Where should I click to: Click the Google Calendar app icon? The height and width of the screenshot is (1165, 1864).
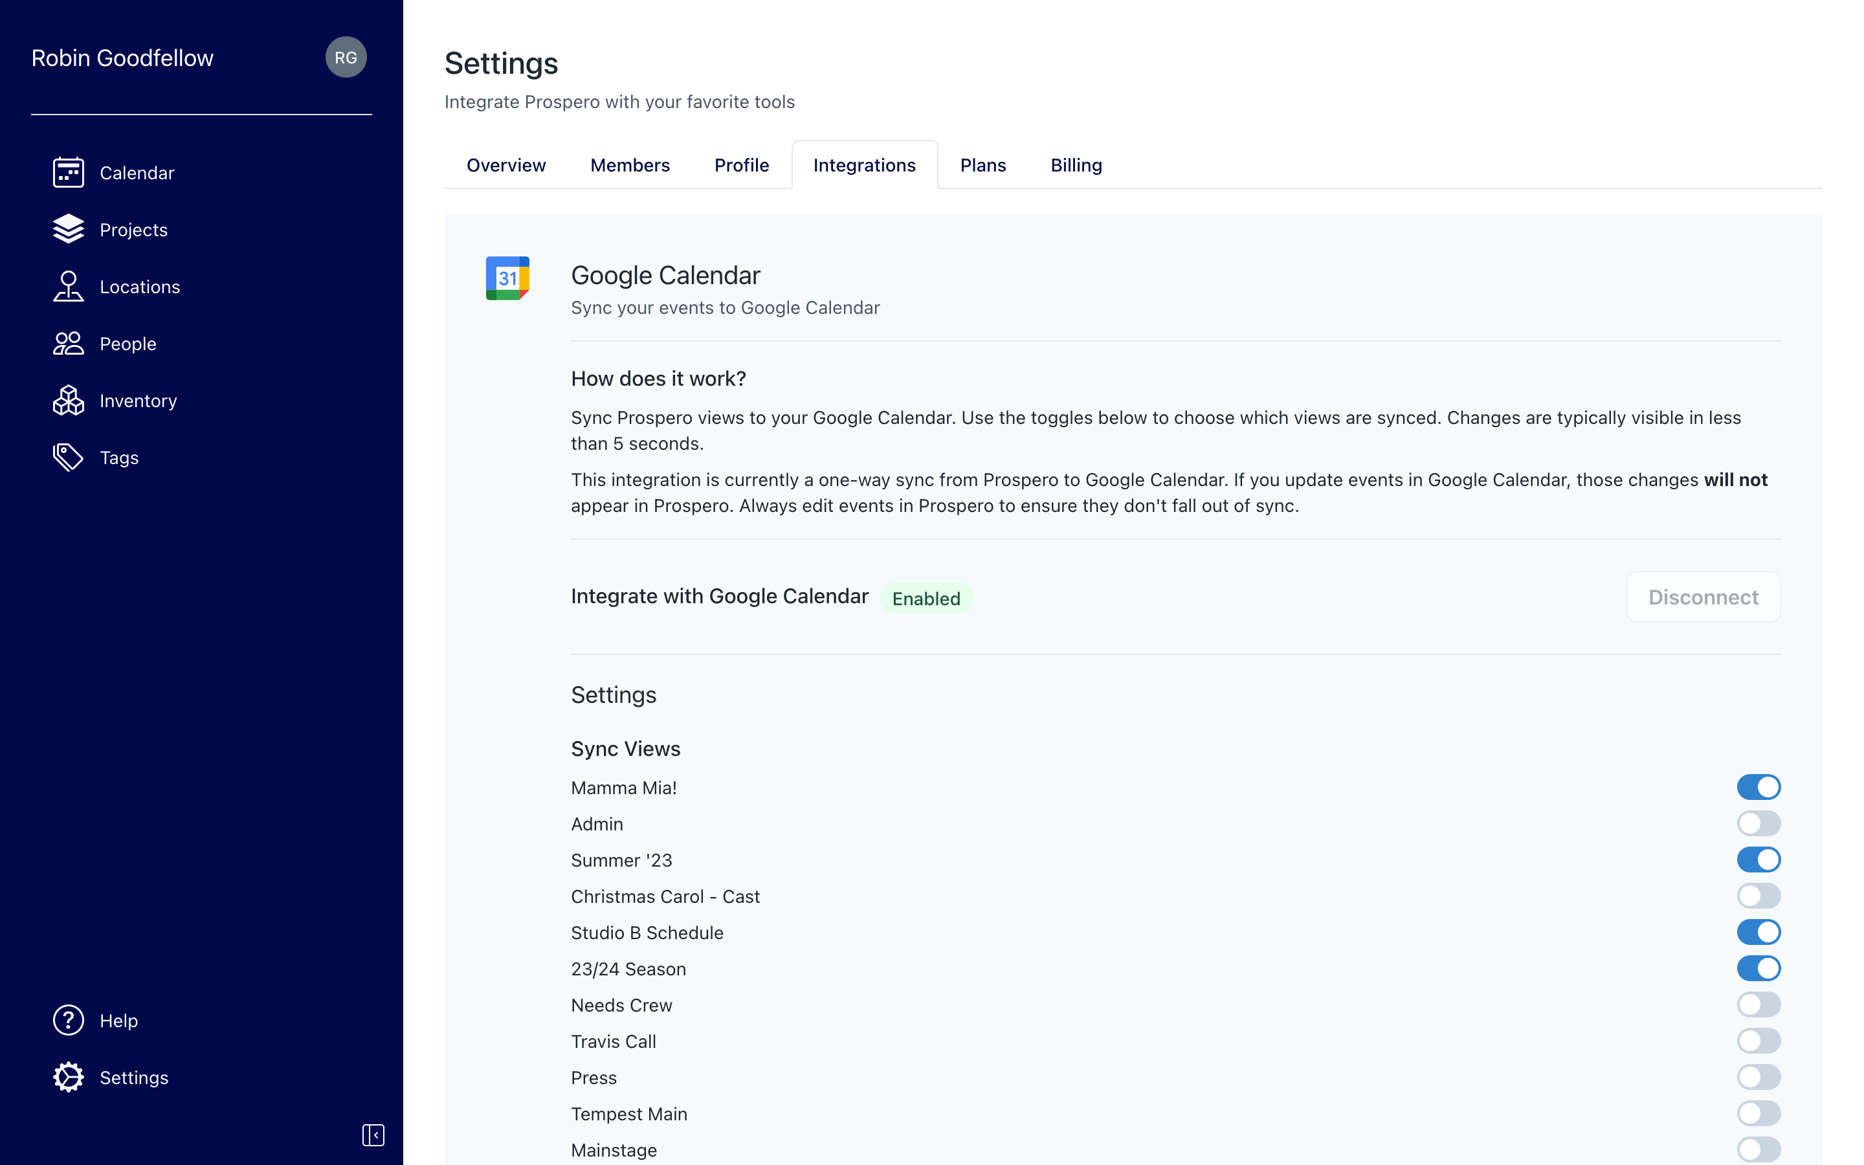coord(507,278)
